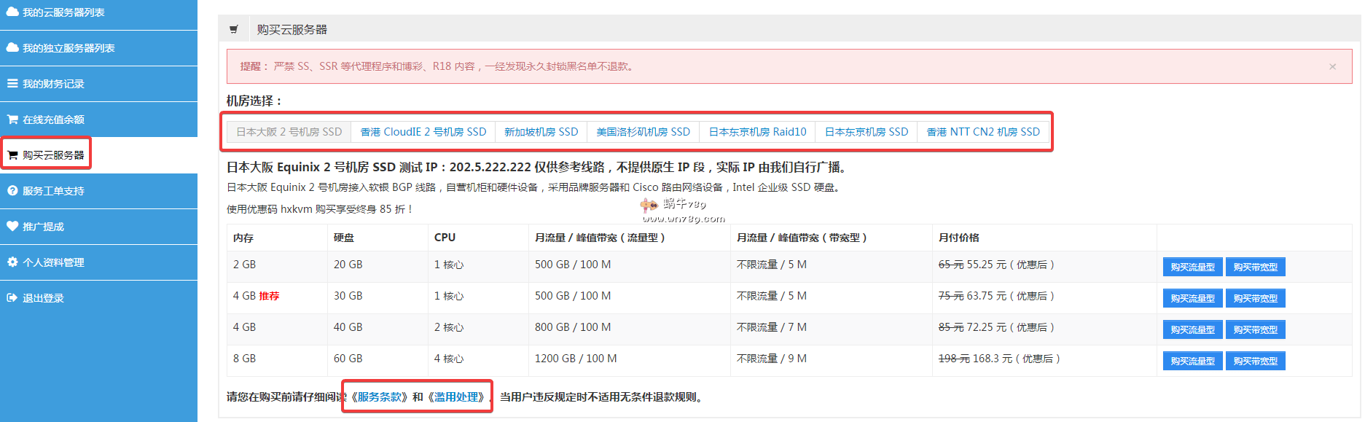1365x422 pixels.
Task: Choose the 美国洛杉矶机房 SSD tab
Action: (643, 132)
